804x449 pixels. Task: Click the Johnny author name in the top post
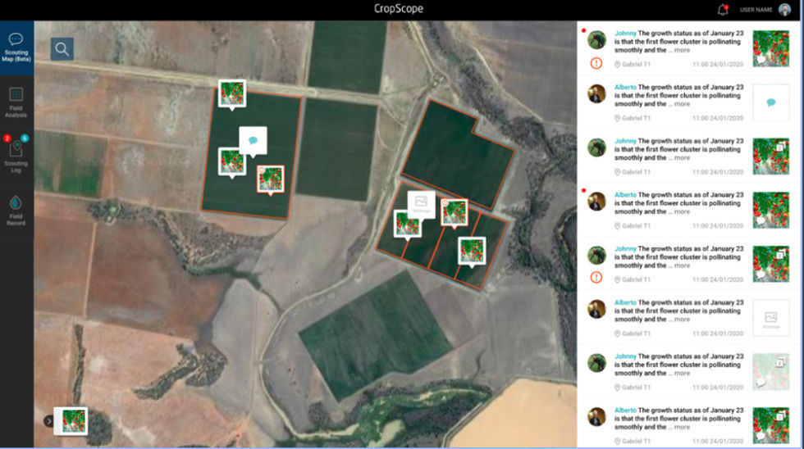tap(625, 34)
